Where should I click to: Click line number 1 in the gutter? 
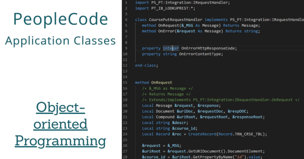126,3
